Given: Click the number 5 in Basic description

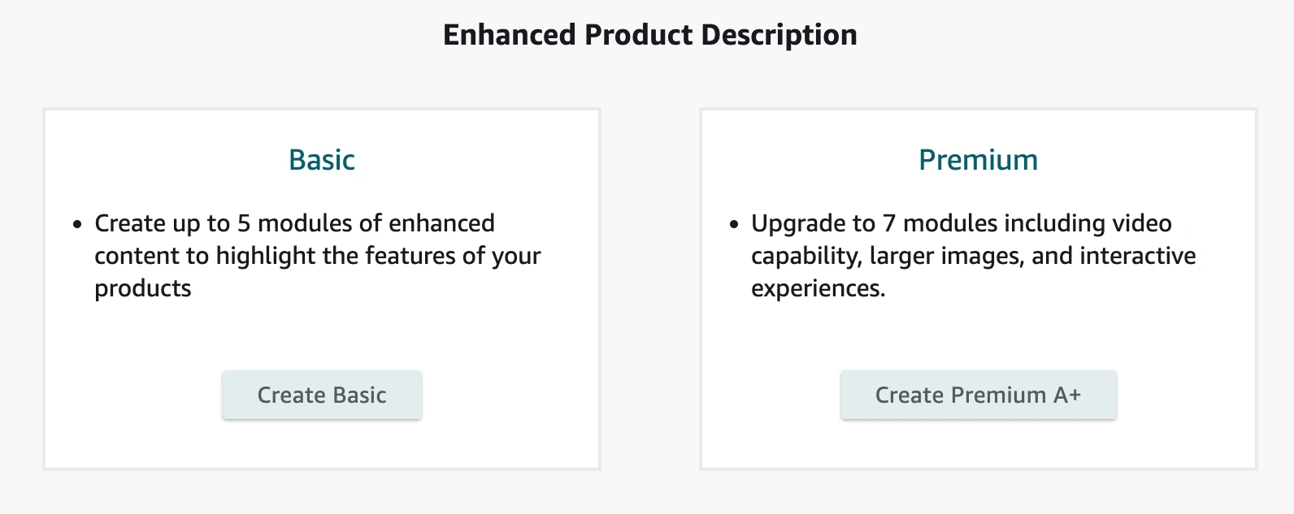Looking at the screenshot, I should coord(244,223).
